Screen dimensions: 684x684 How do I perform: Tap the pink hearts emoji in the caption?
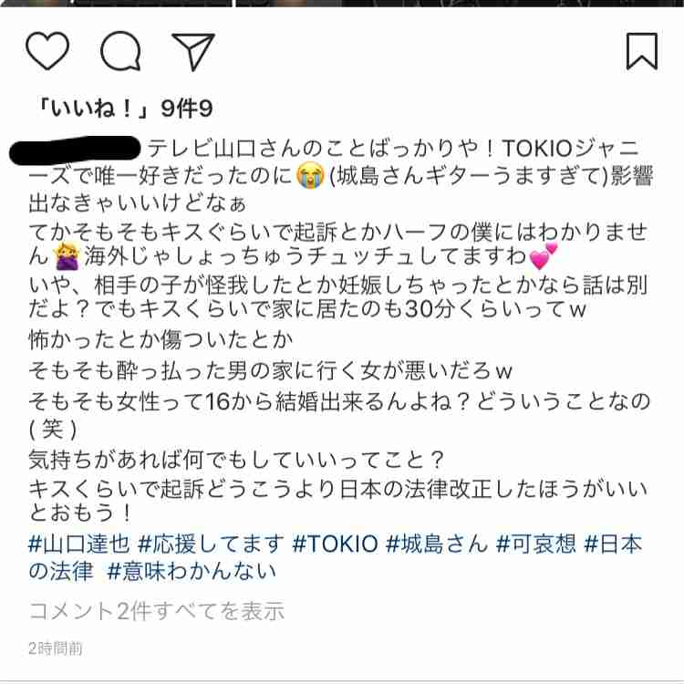543,256
